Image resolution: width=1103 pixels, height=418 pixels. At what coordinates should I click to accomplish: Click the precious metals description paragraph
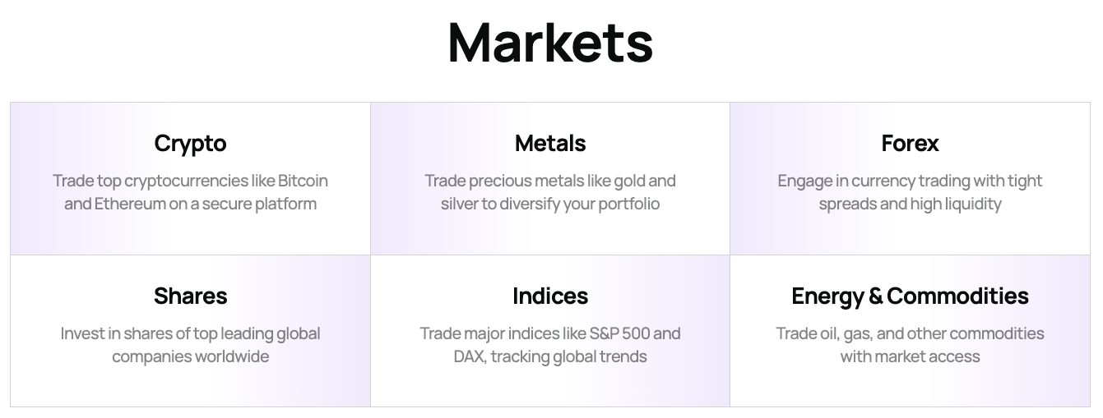point(550,192)
